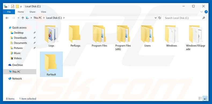Click the "PerfLogs" folder name

75,45
